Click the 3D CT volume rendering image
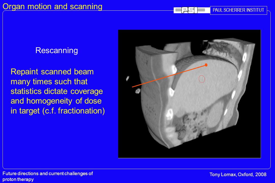The height and width of the screenshot is (183, 275). 190,94
